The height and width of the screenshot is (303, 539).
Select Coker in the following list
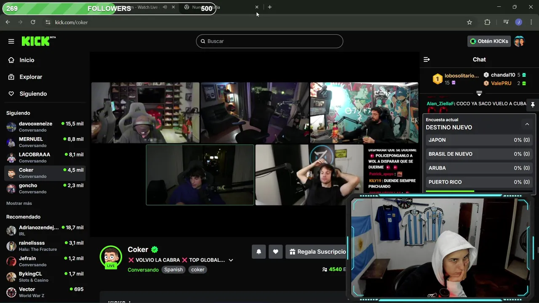pyautogui.click(x=45, y=173)
